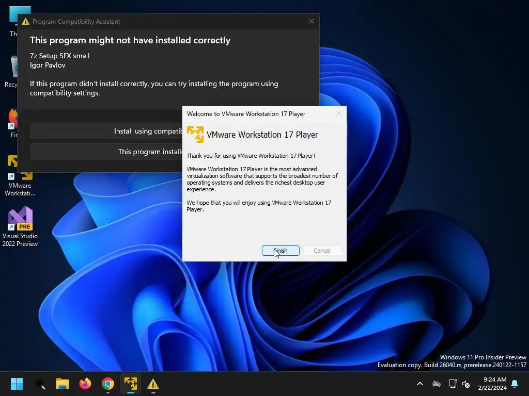Click 'This program might not have installed correctly' heading

[130, 40]
